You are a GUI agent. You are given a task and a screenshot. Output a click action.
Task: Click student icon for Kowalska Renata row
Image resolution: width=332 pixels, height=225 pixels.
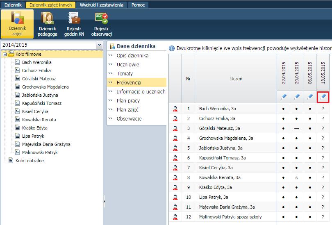coord(175,177)
